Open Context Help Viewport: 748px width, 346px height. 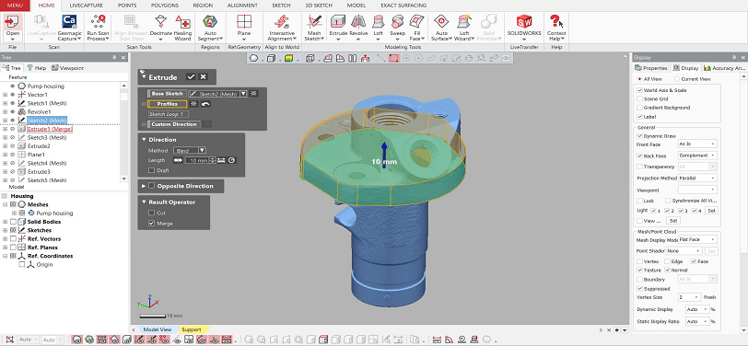click(556, 29)
